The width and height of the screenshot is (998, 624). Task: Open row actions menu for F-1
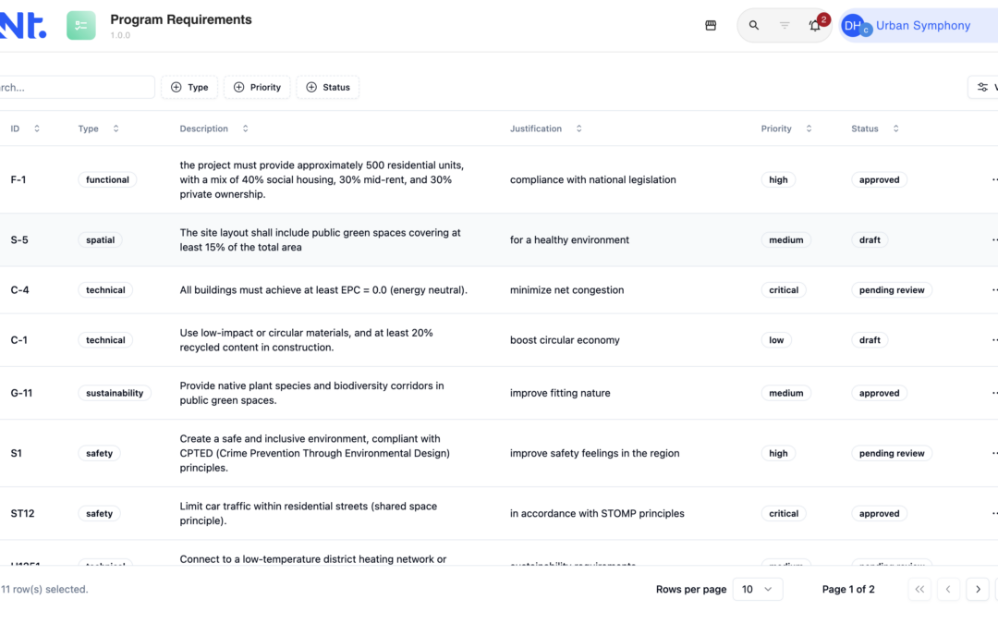994,179
